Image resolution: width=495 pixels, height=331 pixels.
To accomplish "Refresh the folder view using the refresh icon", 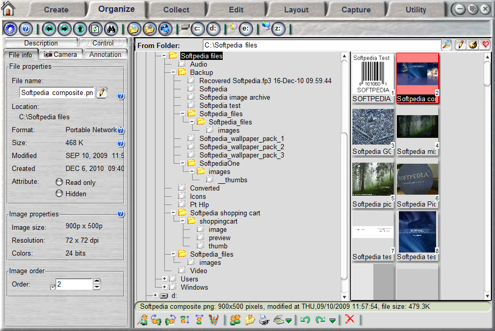I will coord(96,29).
